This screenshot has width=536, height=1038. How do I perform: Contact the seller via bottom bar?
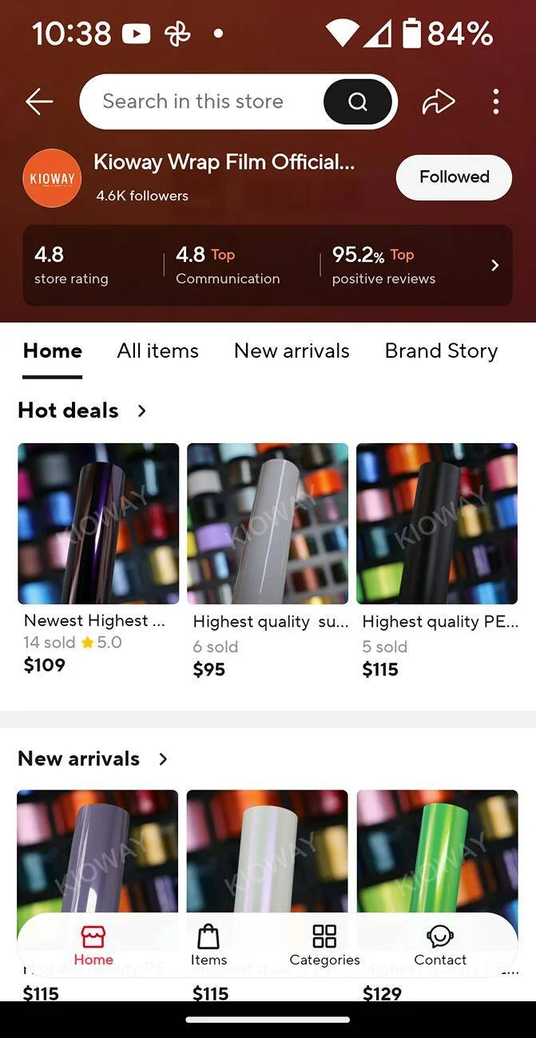click(440, 946)
